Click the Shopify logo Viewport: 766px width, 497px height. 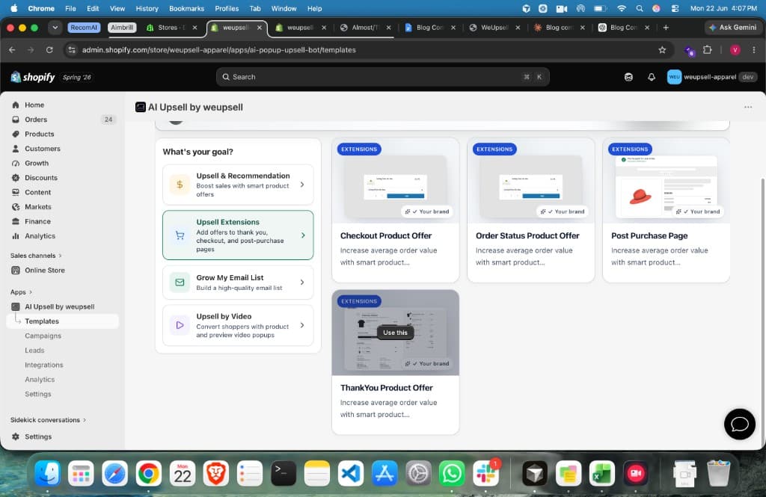[x=33, y=77]
